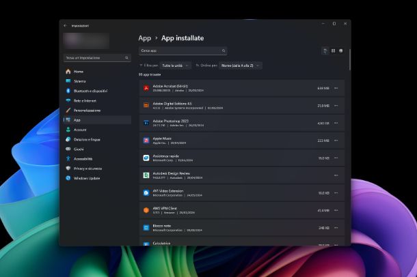
Task: Switch to grid view layout
Action: click(x=333, y=50)
